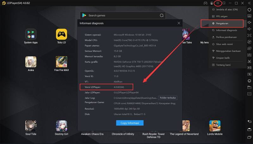Click the volume up sidebar icon
The width and height of the screenshot is (253, 144).
249,22
